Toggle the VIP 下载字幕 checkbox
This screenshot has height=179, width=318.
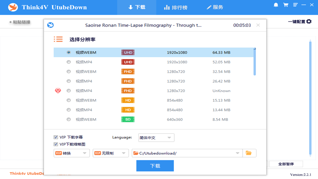coord(56,137)
